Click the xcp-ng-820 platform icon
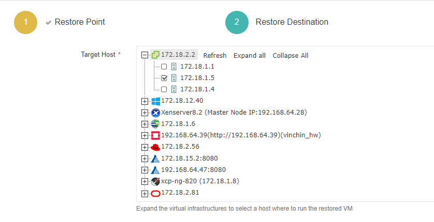Screen dimensions: 434x222 click(x=155, y=182)
